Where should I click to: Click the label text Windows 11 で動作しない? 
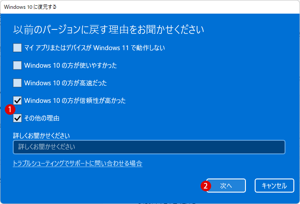click(129, 47)
